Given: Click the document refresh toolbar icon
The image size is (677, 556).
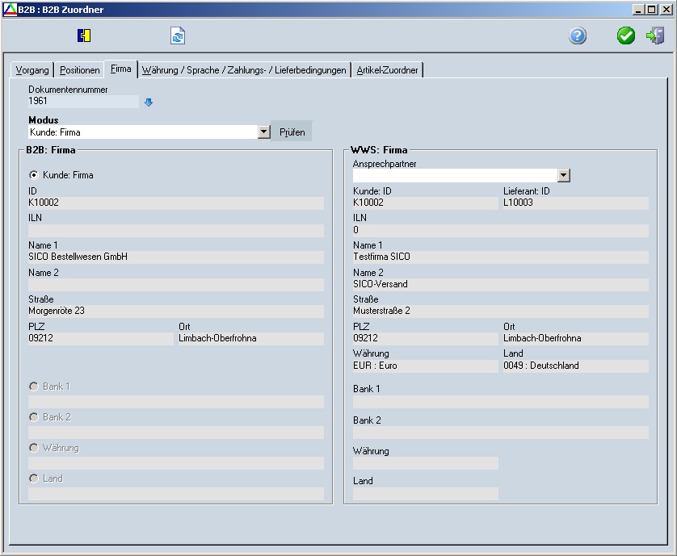Looking at the screenshot, I should pyautogui.click(x=178, y=36).
